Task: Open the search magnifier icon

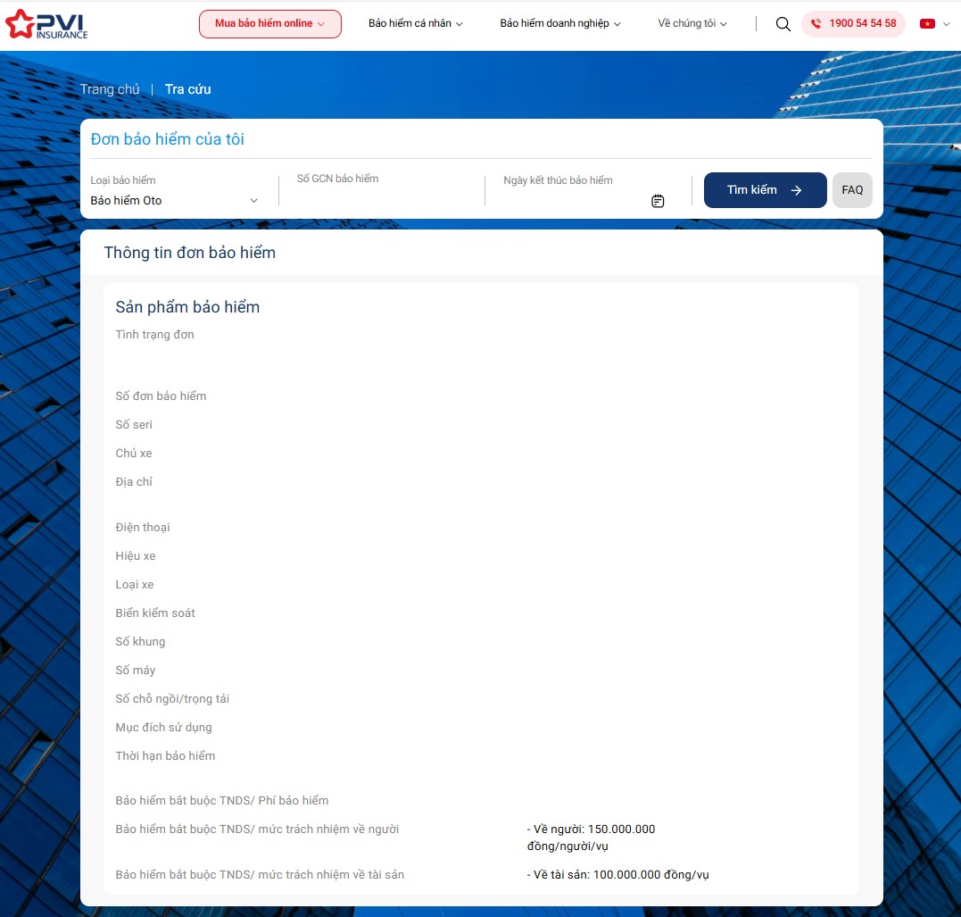Action: click(783, 24)
